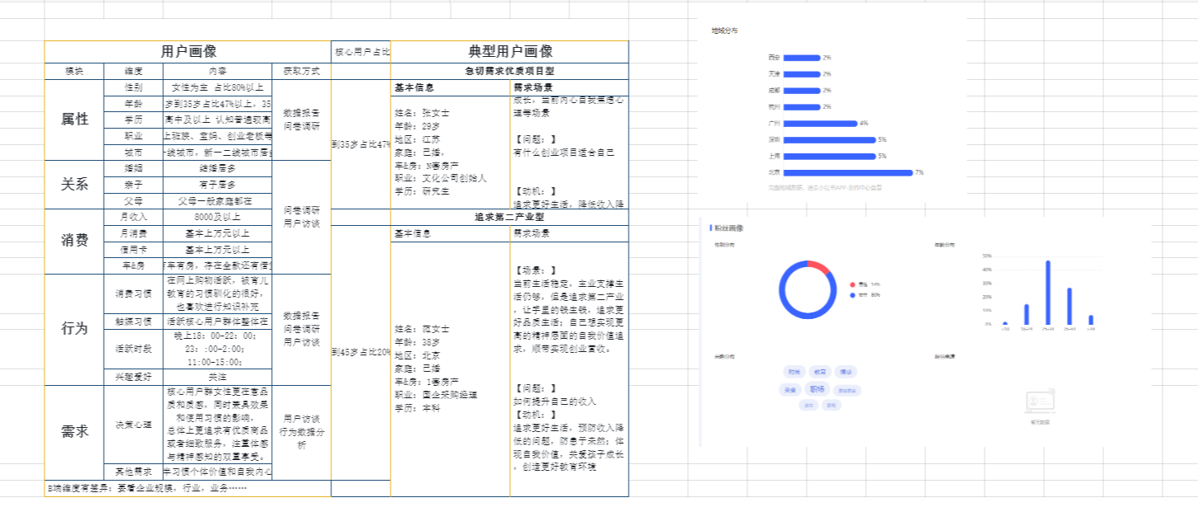This screenshot has width=1198, height=526.
Task: Click the 结婚居多 content cell
Action: (218, 168)
